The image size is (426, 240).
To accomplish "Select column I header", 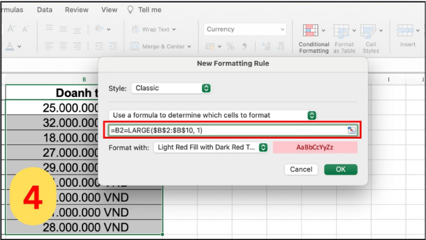I will click(x=389, y=79).
